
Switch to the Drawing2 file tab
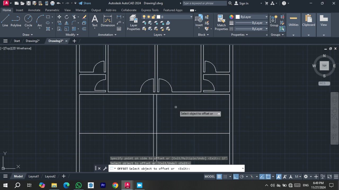[33, 41]
